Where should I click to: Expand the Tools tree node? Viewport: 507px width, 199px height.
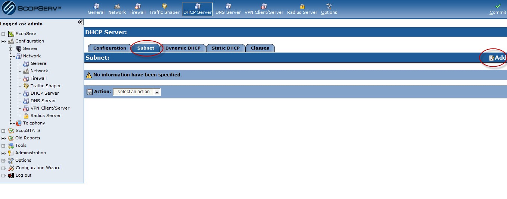[3, 146]
